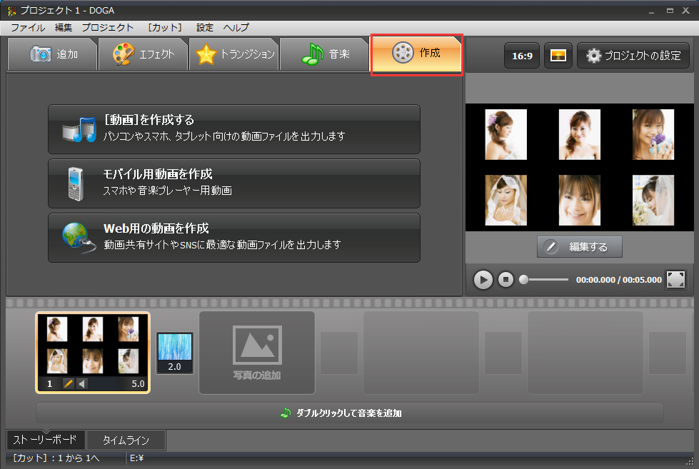Click the green music note on the music track
699x469 pixels.
click(x=285, y=412)
